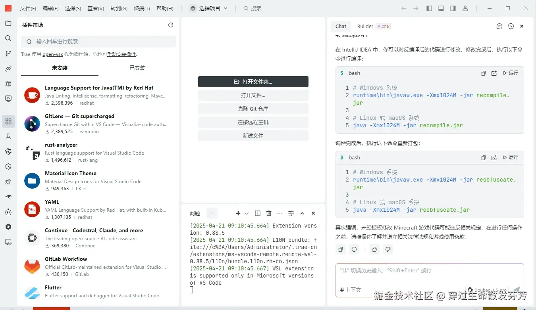Split the terminal panel
Image resolution: width=536 pixels, height=310 pixels.
(x=257, y=213)
